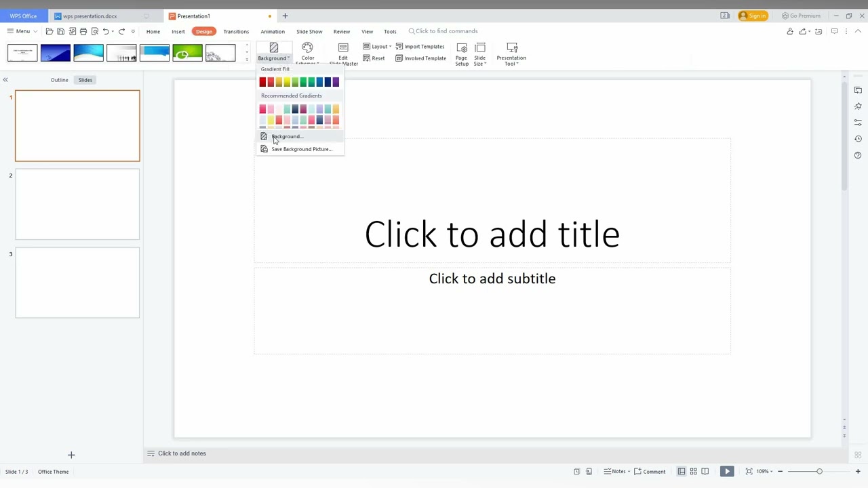Expand the theme gallery more arrow
This screenshot has width=868, height=488.
pyautogui.click(x=247, y=60)
